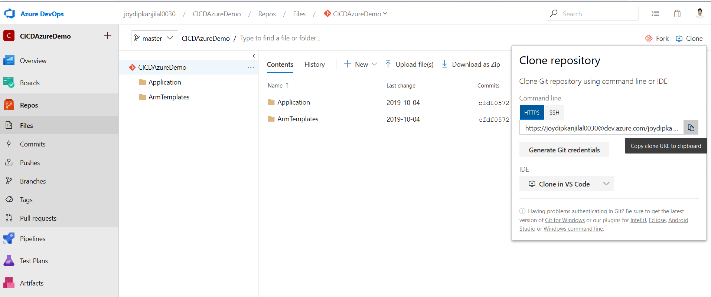The height and width of the screenshot is (297, 711).
Task: Open Pull requests under Repos
Action: 59,218
